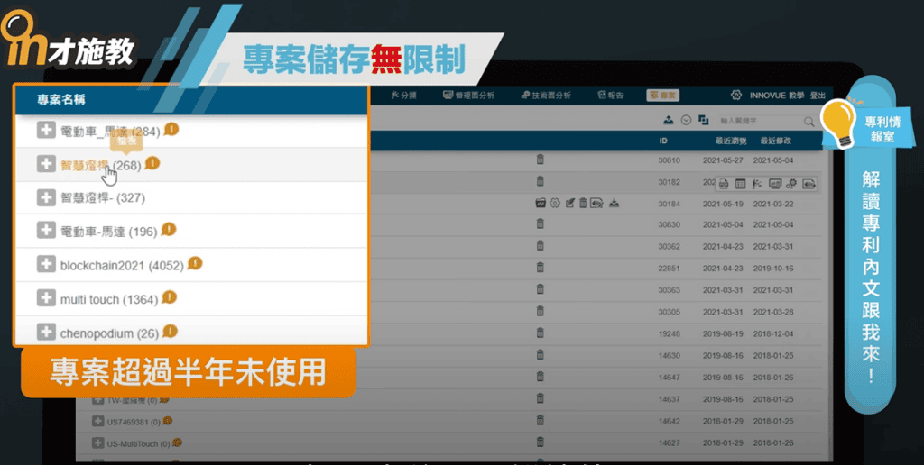Expand the 電動車_馬達 (284) project
This screenshot has height=465, width=924.
coord(46,132)
